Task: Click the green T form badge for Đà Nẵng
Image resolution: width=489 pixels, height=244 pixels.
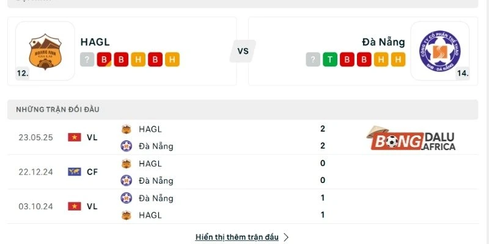Action: (x=331, y=60)
